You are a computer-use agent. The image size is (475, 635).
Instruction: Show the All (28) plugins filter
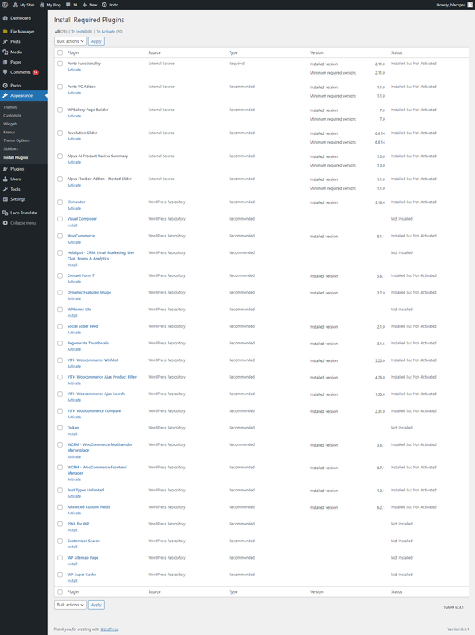[61, 32]
